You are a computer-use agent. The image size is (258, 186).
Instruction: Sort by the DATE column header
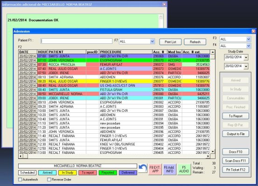pyautogui.click(x=28, y=52)
